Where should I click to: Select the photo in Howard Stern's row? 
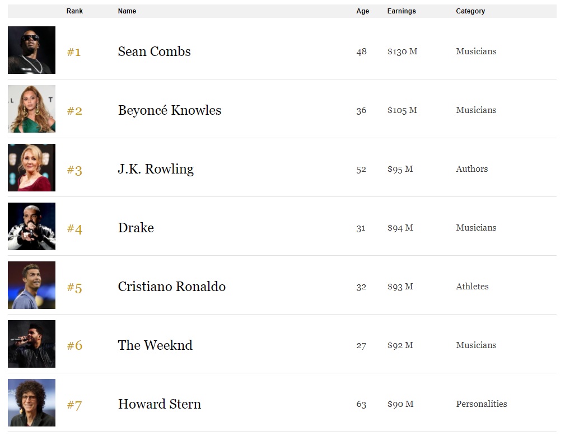(x=31, y=402)
